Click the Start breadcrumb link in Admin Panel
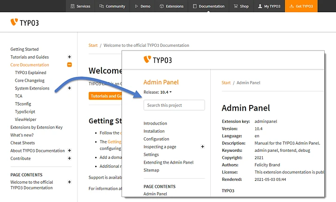Screen dimensions: 336x202 226,82
